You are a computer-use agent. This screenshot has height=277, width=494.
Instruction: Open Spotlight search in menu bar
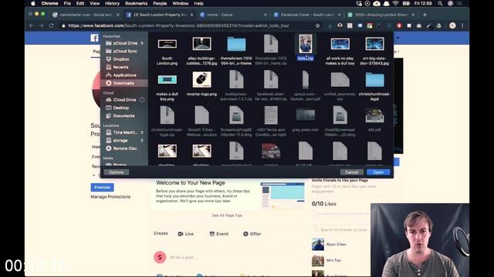tap(440, 3)
